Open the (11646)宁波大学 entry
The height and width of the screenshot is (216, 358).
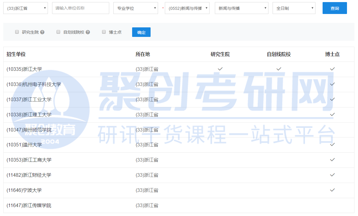(24, 190)
